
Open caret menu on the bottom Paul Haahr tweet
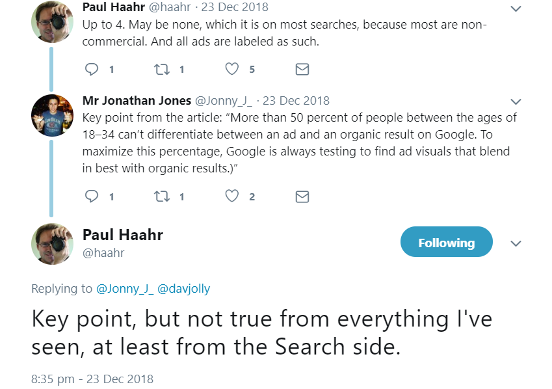(516, 243)
